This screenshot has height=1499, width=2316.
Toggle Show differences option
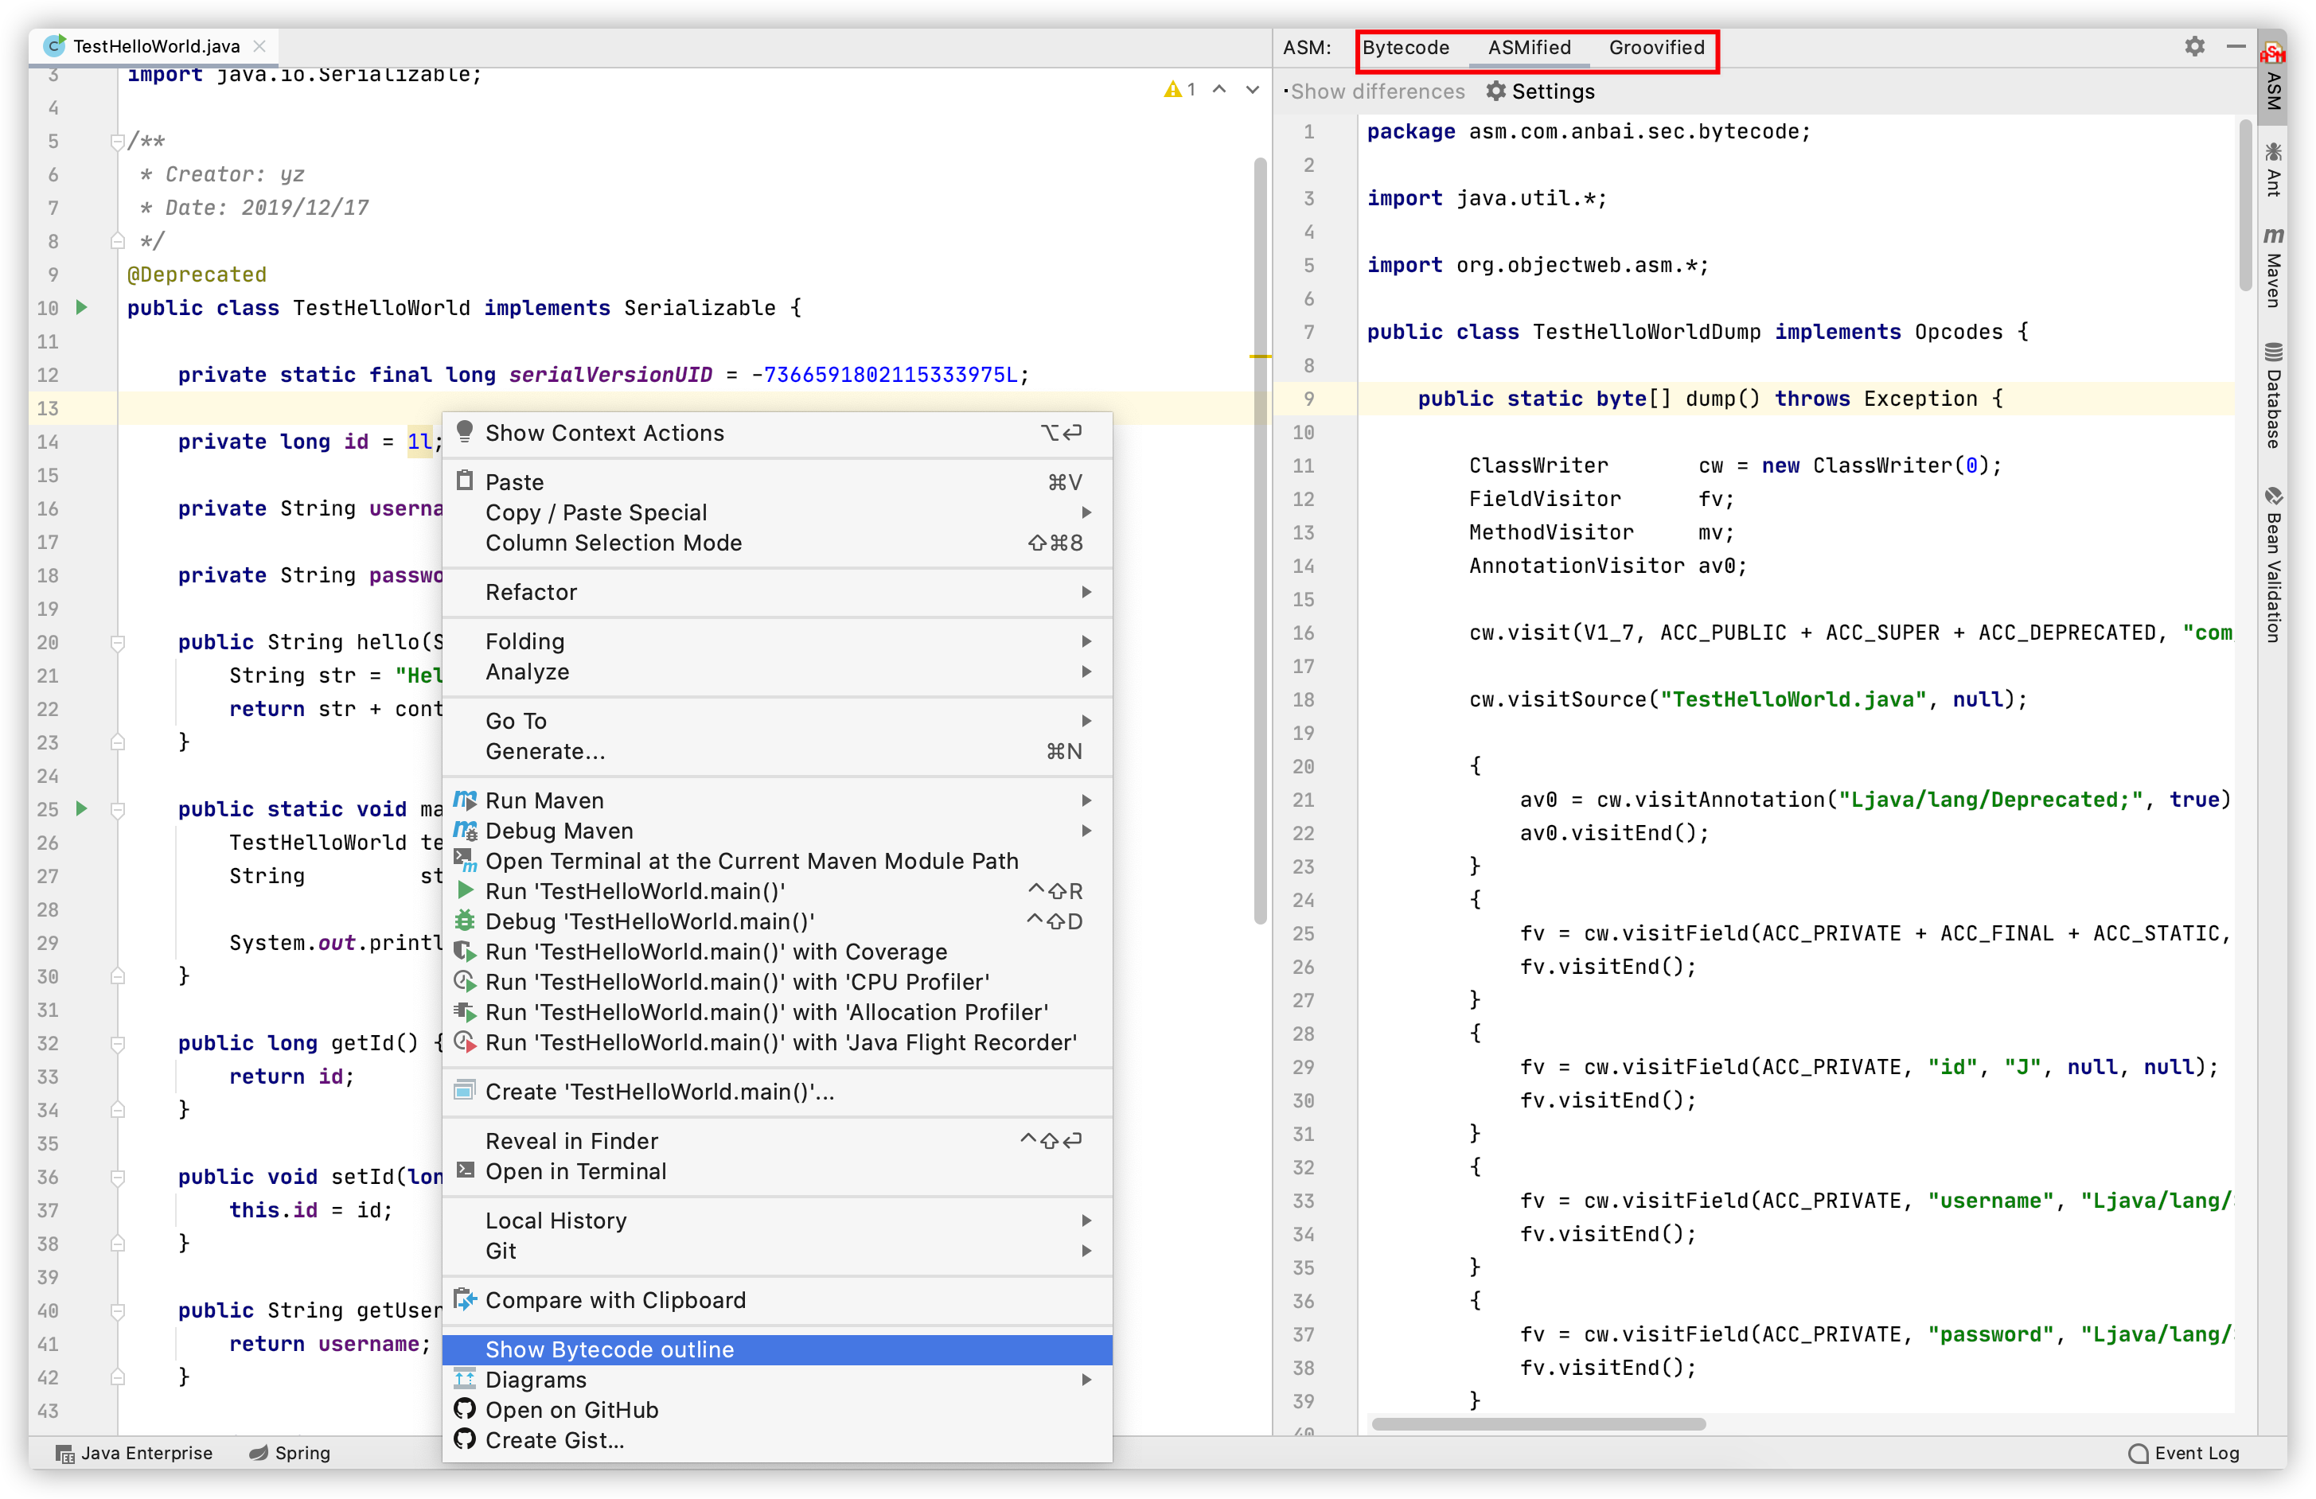click(1374, 91)
